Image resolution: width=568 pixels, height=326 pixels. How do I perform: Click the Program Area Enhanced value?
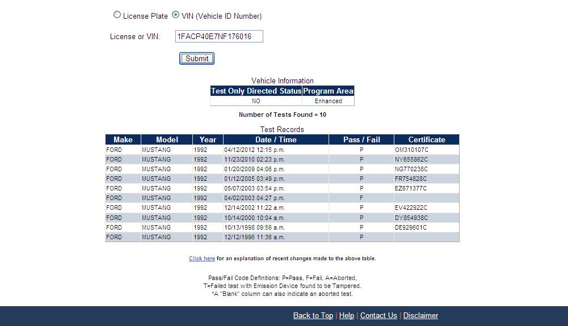[329, 101]
